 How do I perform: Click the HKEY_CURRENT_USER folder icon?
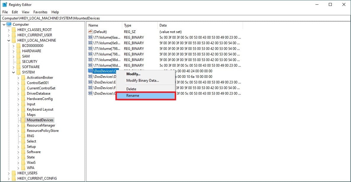[14, 35]
